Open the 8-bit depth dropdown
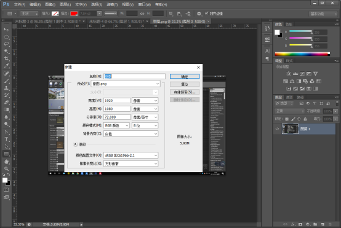The height and width of the screenshot is (228, 341). pyautogui.click(x=145, y=125)
